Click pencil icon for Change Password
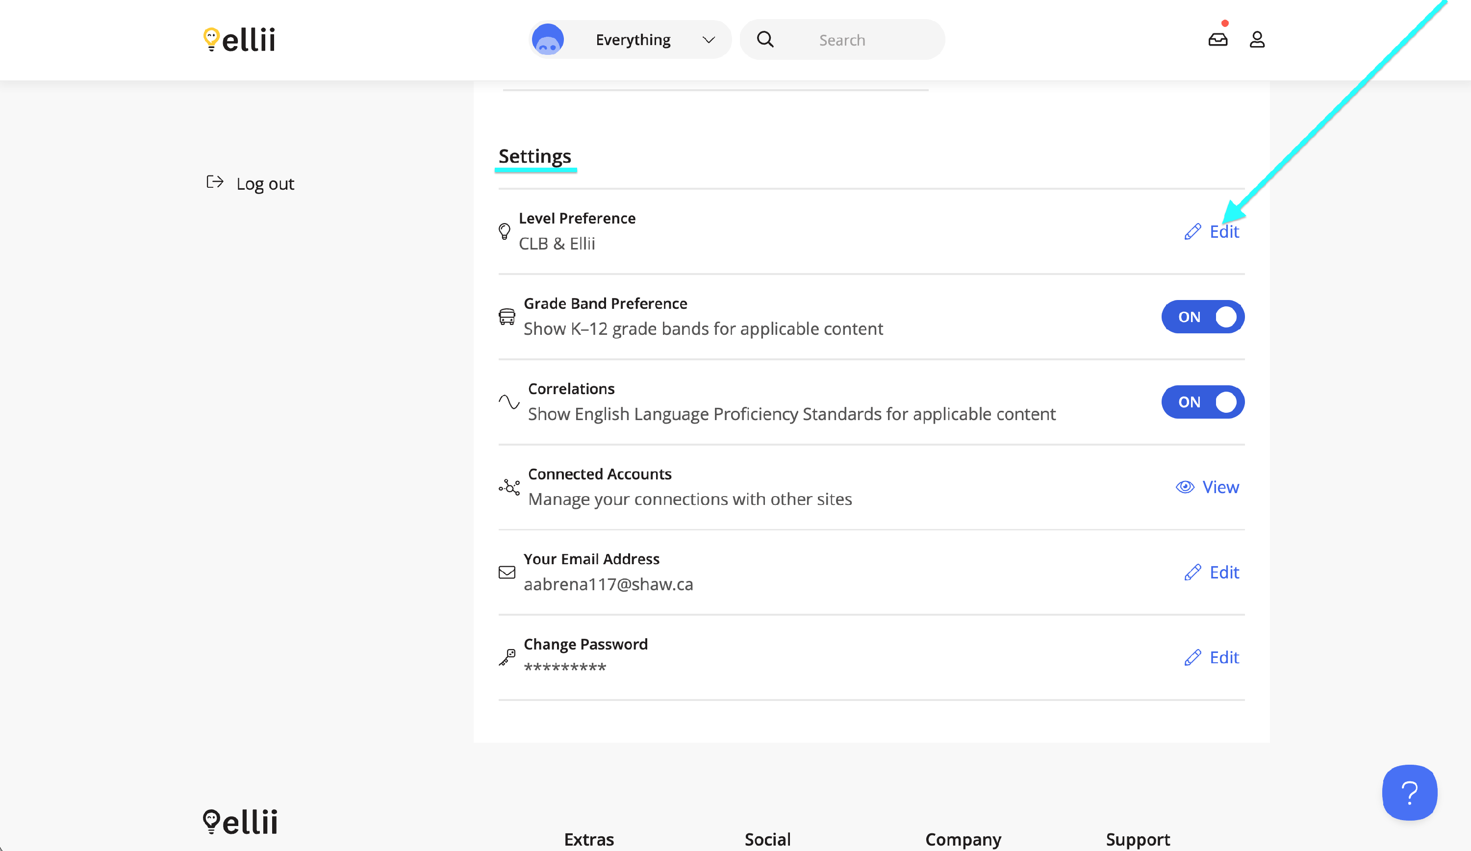1471x851 pixels. (x=1192, y=657)
